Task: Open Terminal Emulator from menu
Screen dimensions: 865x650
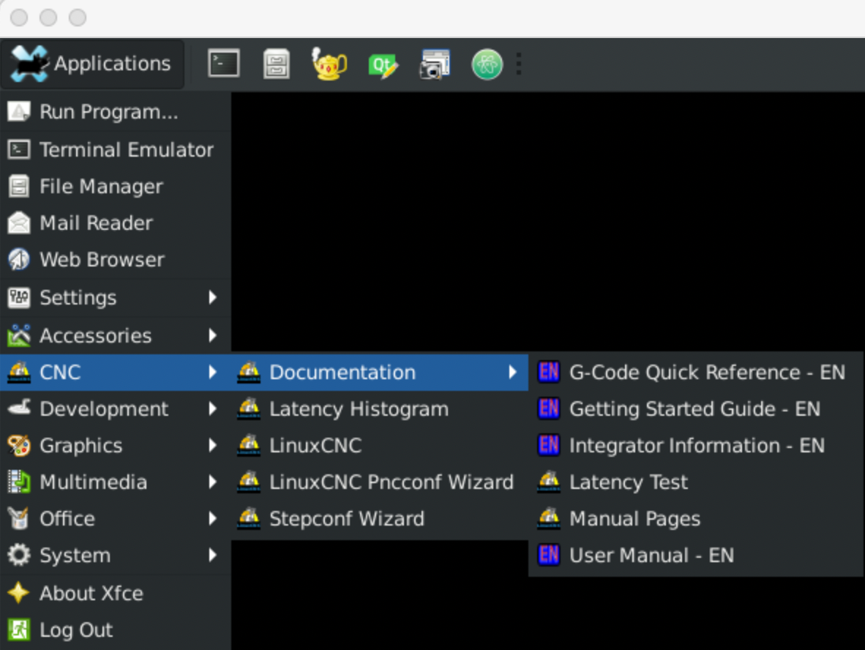Action: (116, 149)
